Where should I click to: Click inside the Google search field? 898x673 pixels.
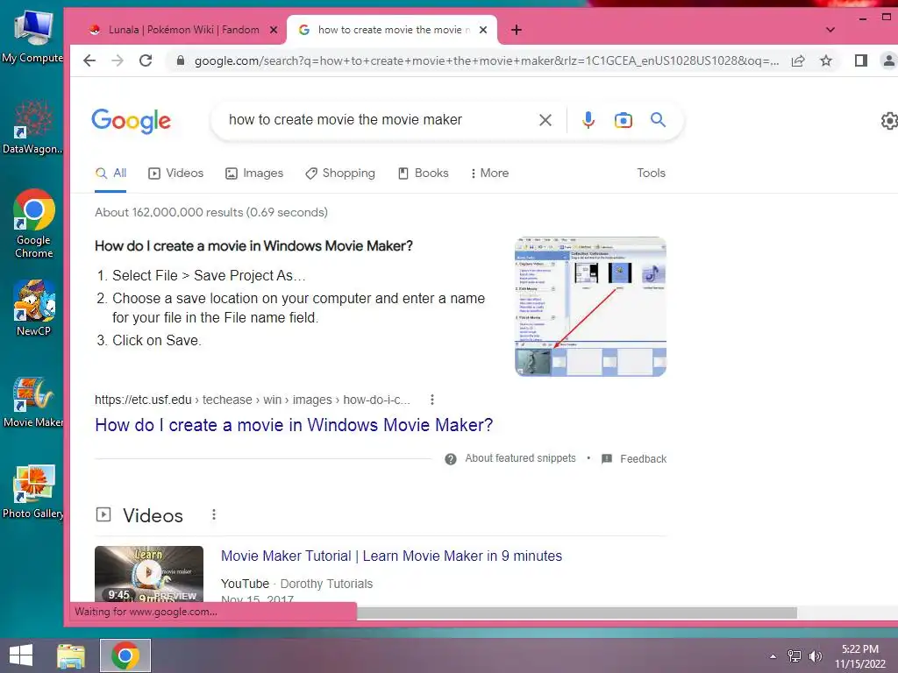click(x=378, y=119)
